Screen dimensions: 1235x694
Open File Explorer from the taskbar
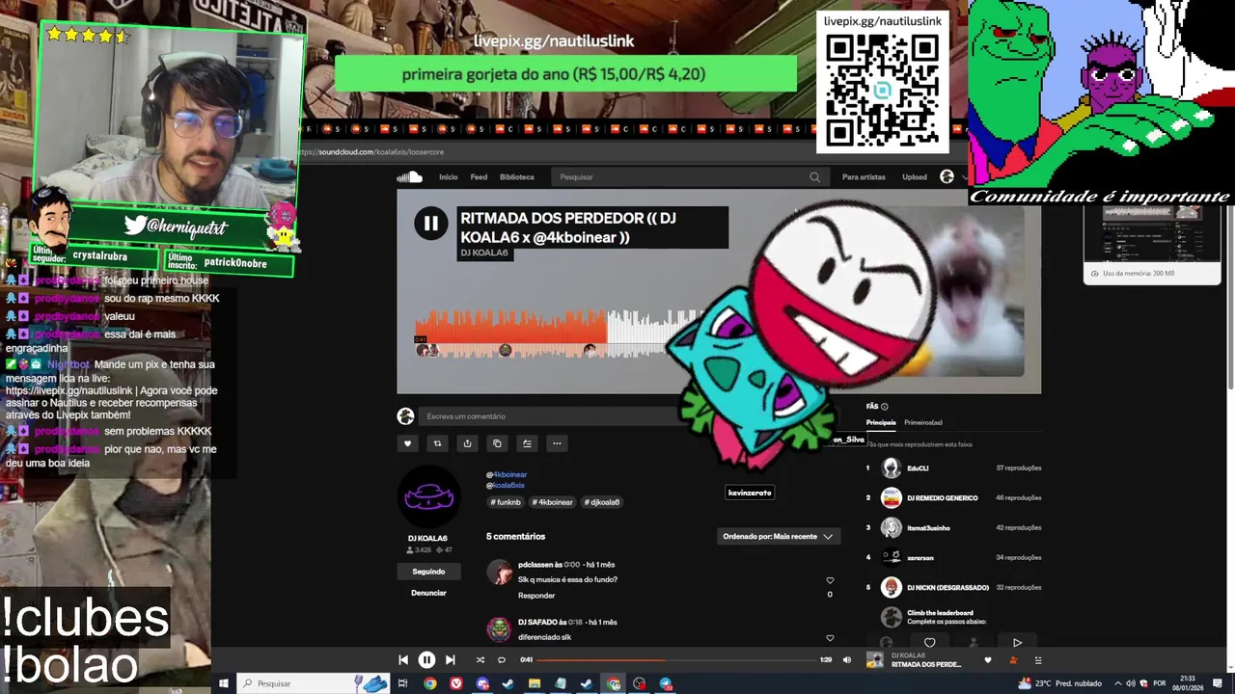535,683
